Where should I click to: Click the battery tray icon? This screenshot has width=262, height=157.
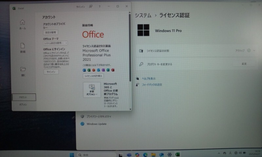[x=244, y=152]
